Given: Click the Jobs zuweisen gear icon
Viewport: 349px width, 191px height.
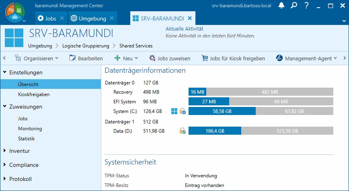Looking at the screenshot, I should pos(152,58).
